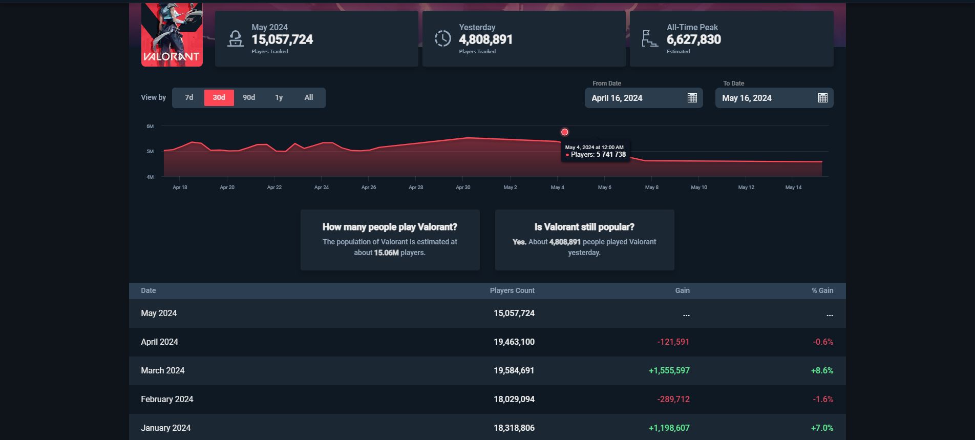Screen dimensions: 975x440
Task: Open the From Date calendar icon
Action: [692, 98]
